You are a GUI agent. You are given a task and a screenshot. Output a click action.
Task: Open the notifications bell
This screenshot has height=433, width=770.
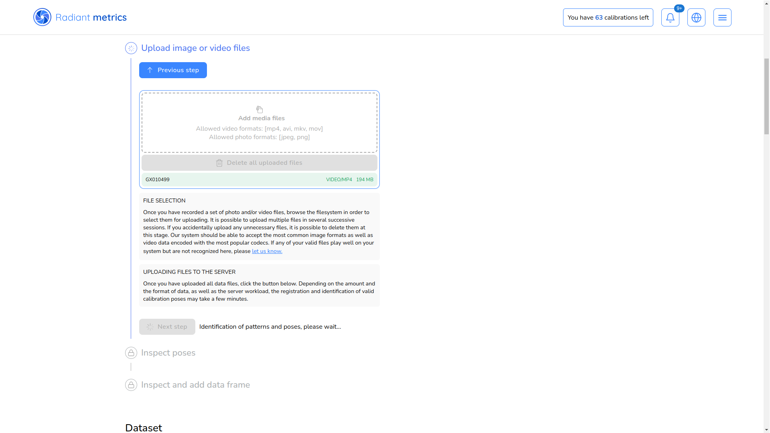(x=670, y=18)
